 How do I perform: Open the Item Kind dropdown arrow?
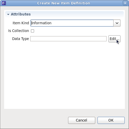[x=117, y=23]
